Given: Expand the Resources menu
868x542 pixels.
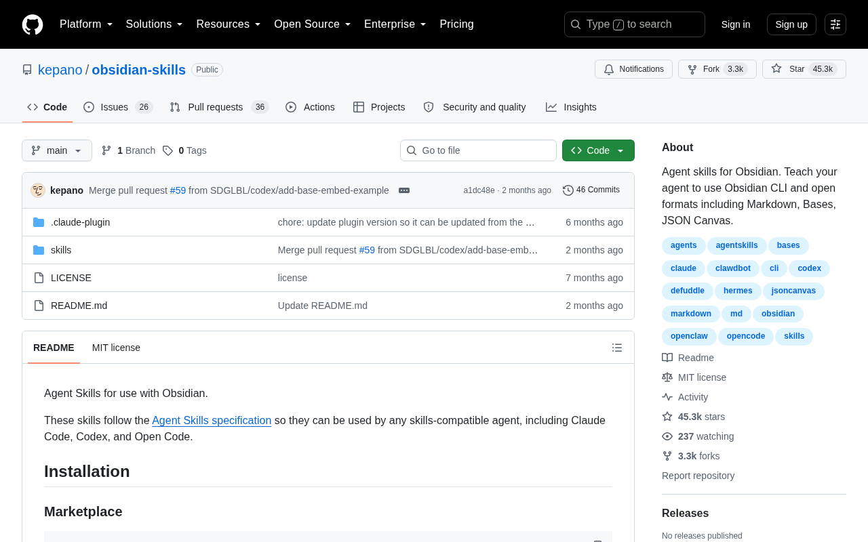Looking at the screenshot, I should pos(229,24).
